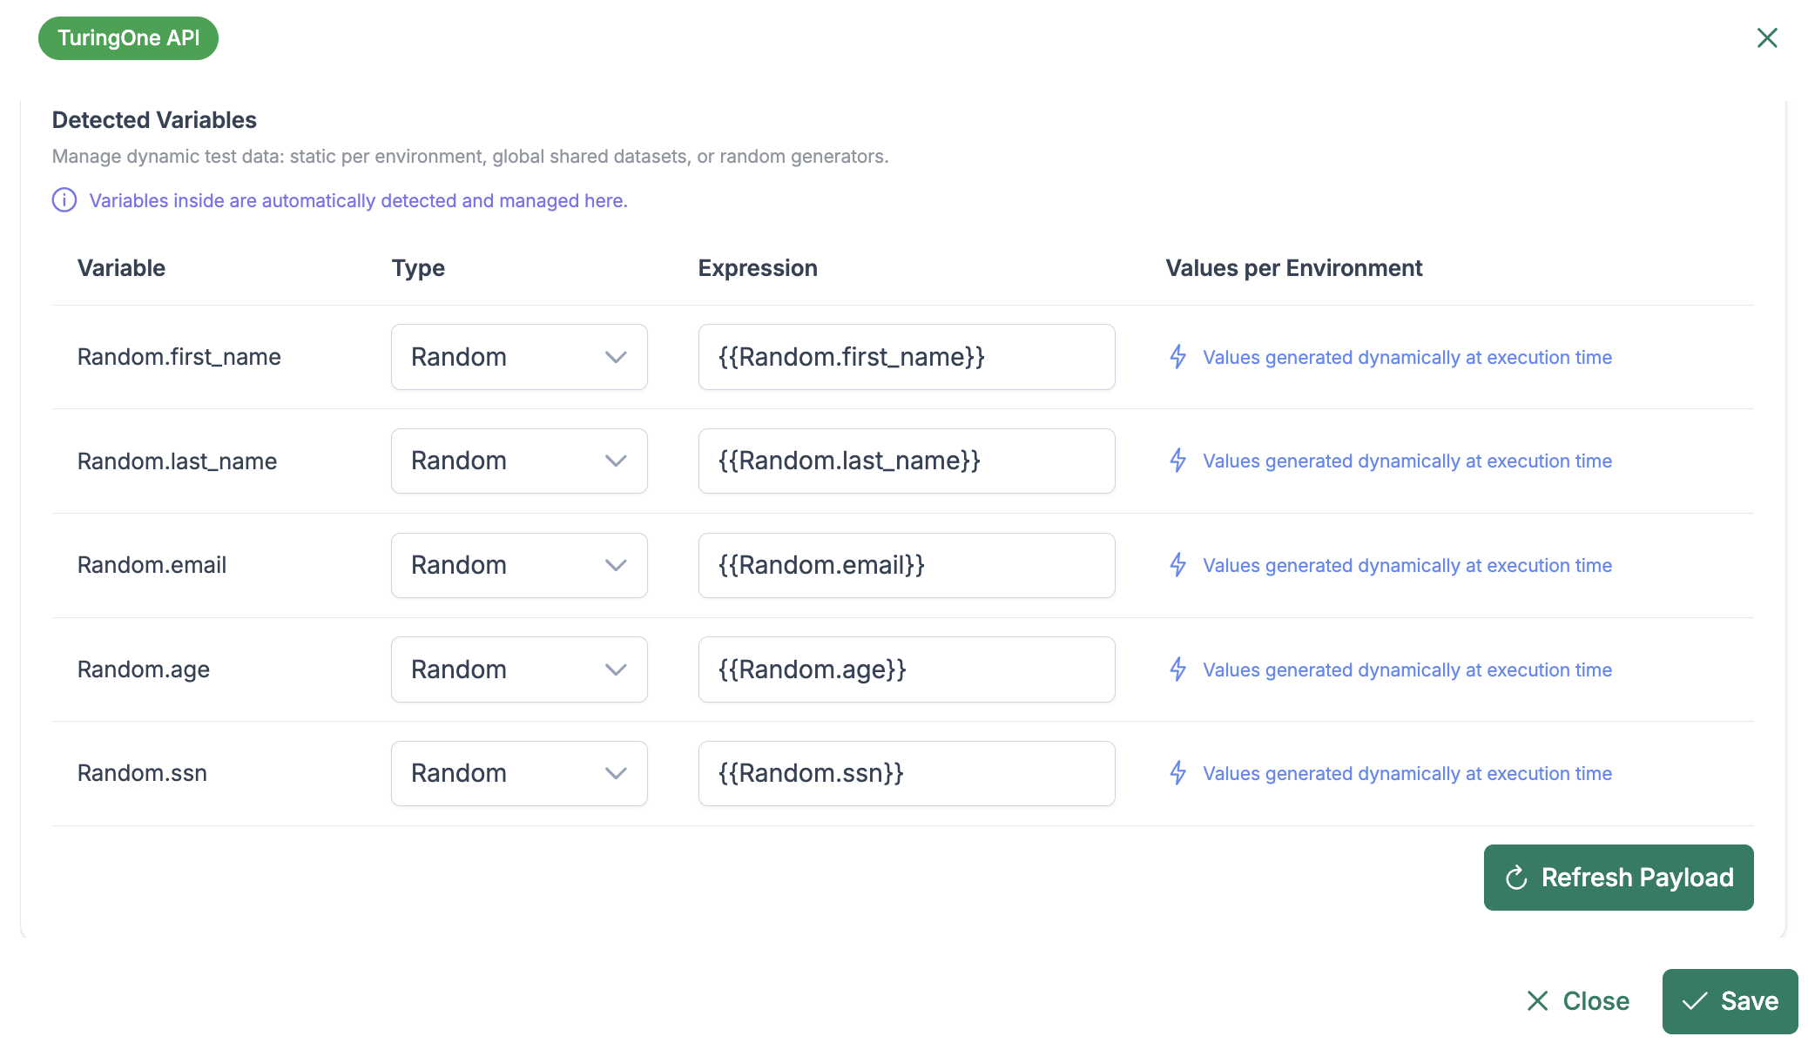The image size is (1808, 1043).
Task: Click lightning bolt icon in Random.email row
Action: coord(1177,565)
